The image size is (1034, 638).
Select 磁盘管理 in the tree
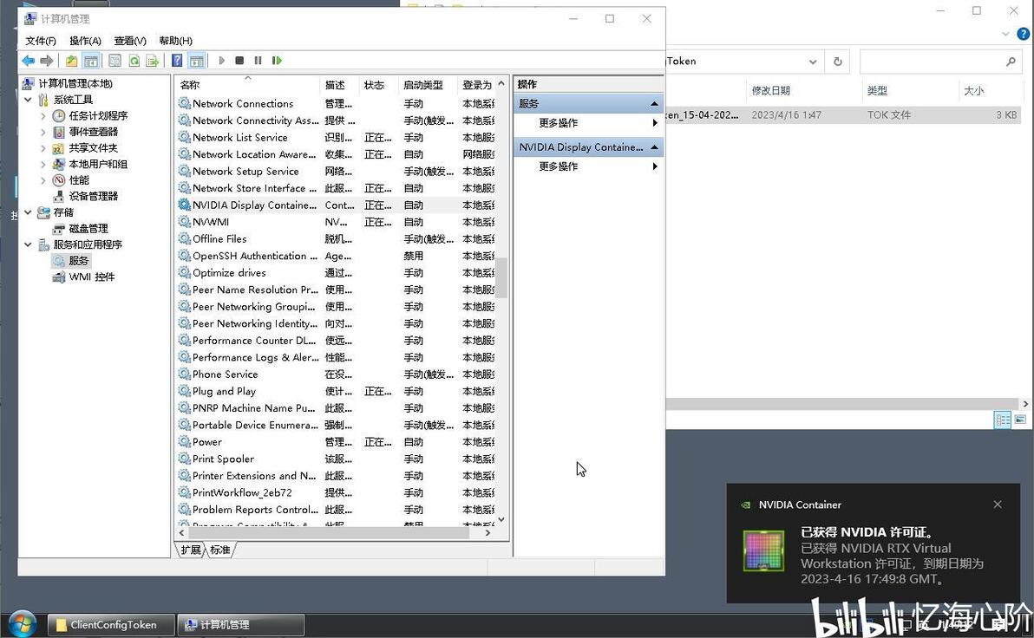click(88, 229)
